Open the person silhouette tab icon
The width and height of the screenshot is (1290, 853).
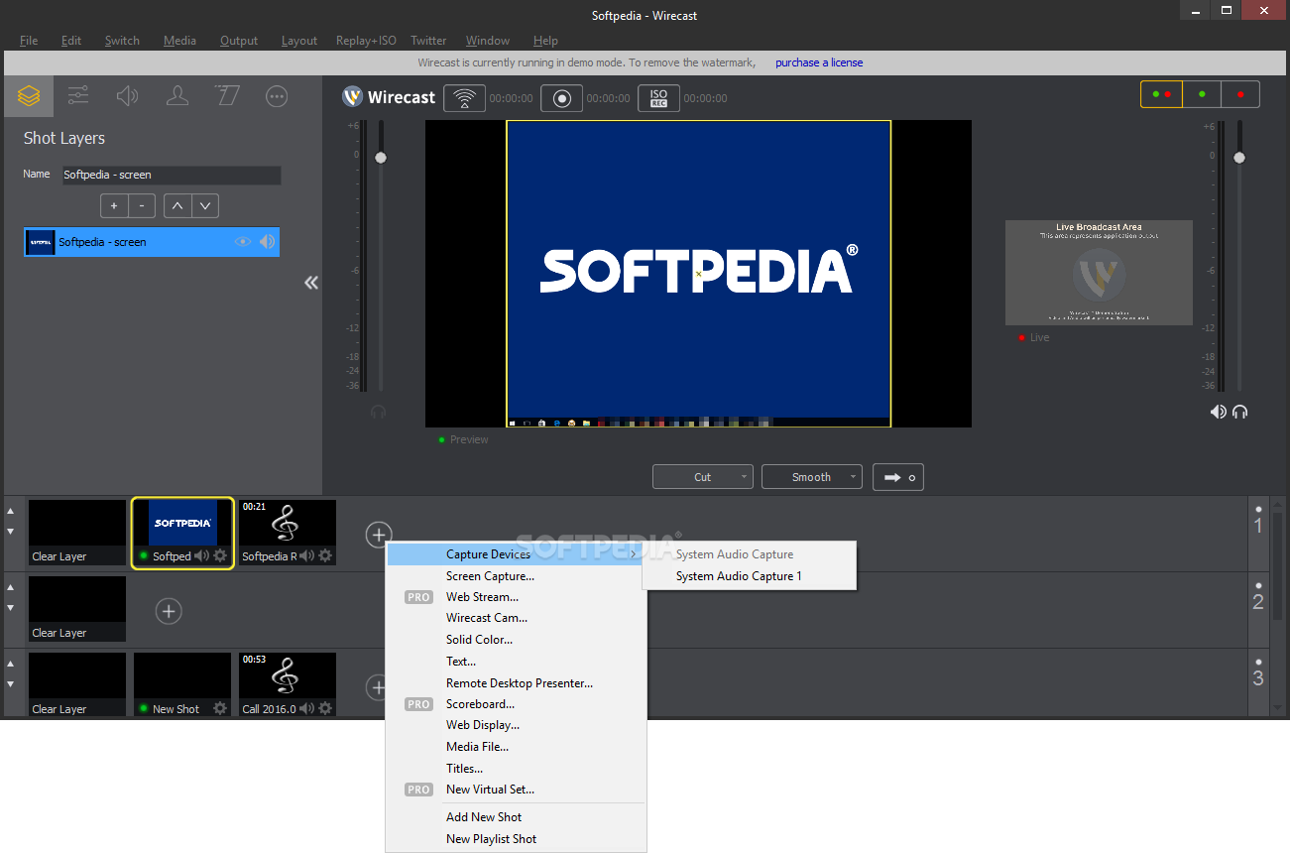tap(177, 96)
